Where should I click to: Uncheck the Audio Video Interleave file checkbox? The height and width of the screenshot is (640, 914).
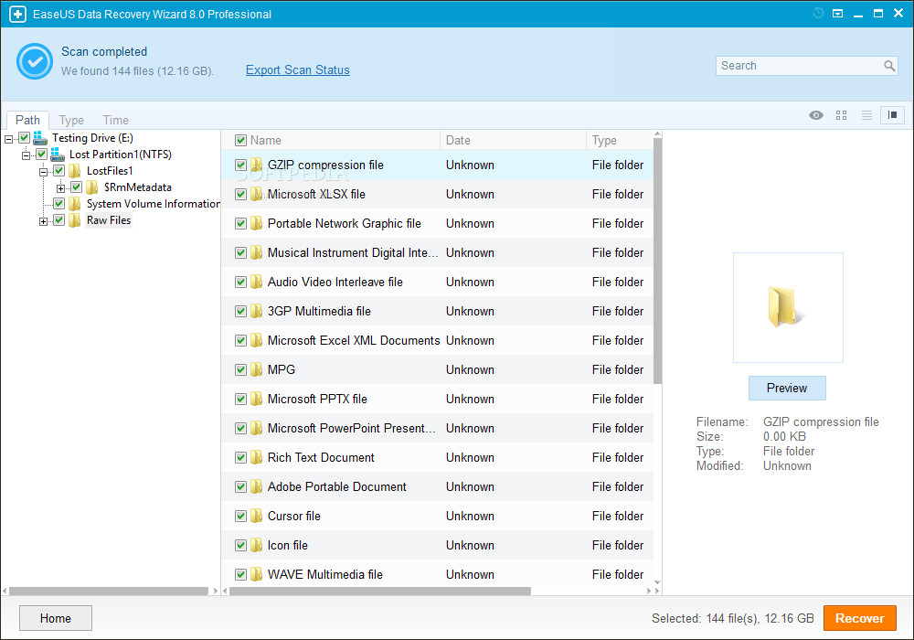pos(240,283)
